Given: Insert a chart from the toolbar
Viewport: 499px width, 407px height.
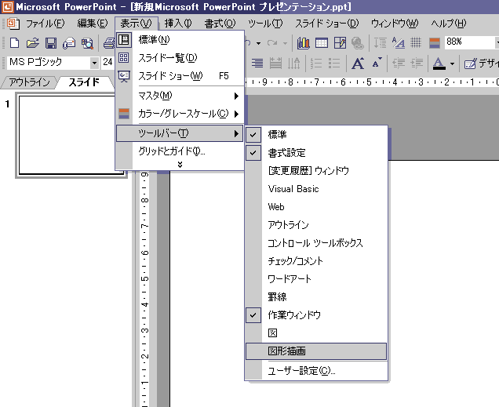Looking at the screenshot, I should [x=304, y=42].
